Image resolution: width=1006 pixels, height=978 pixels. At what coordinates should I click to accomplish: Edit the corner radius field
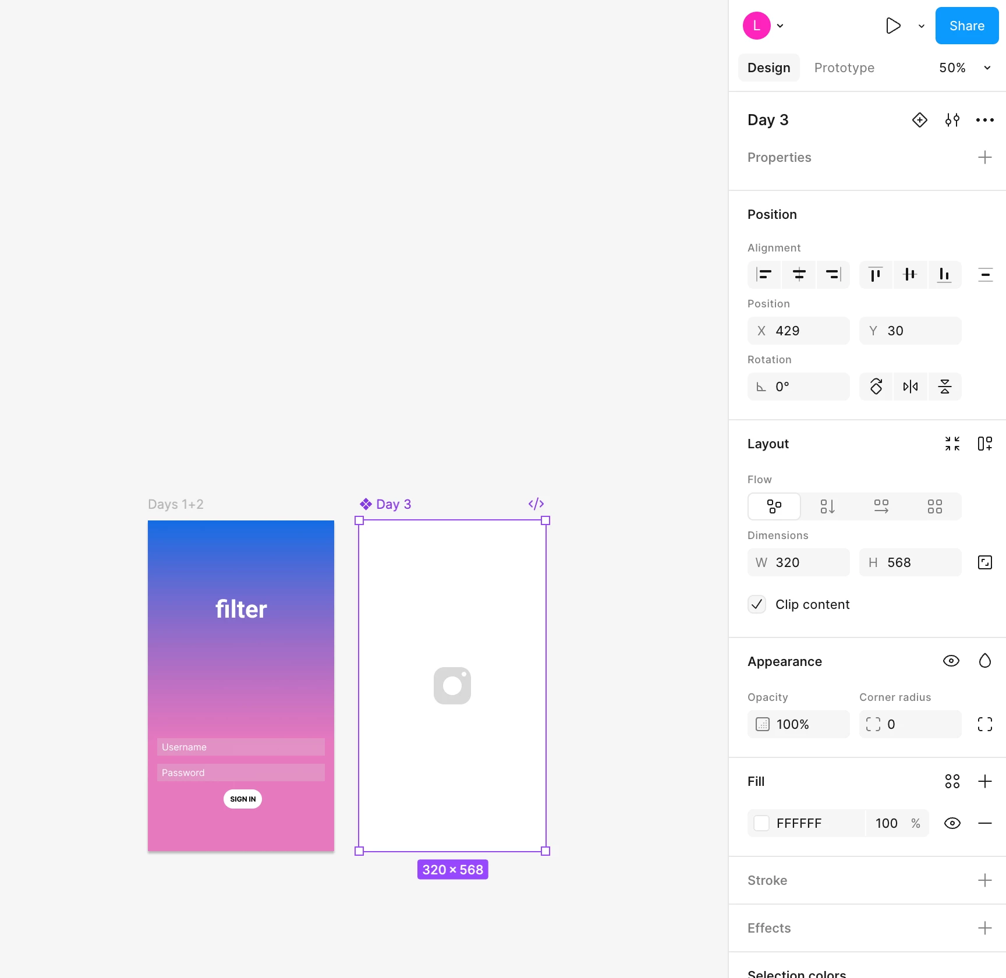tap(911, 724)
